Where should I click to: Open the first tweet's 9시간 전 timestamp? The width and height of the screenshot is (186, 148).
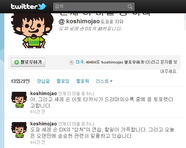[38, 112]
